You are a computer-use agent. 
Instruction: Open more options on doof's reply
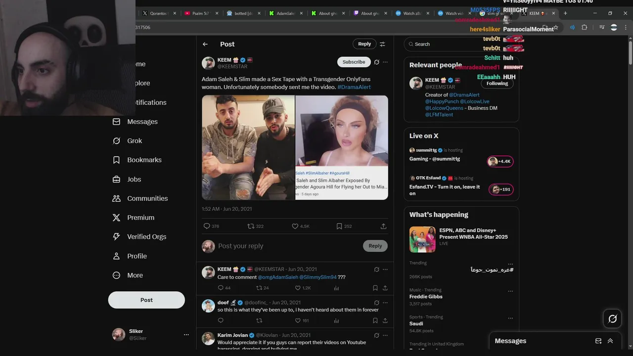[x=385, y=303]
